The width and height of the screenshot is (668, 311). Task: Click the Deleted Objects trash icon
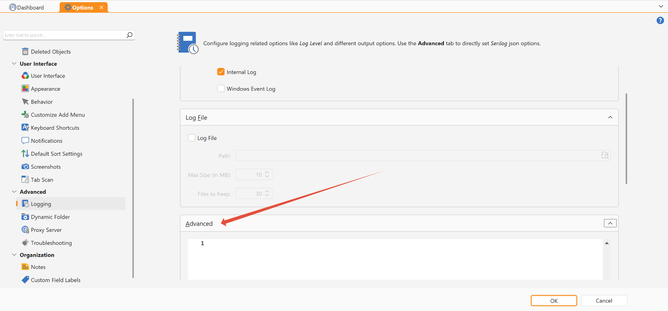tap(25, 52)
